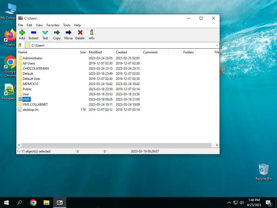The height and width of the screenshot is (208, 277).
Task: Click the Public folder icon
Action: [x=20, y=89]
